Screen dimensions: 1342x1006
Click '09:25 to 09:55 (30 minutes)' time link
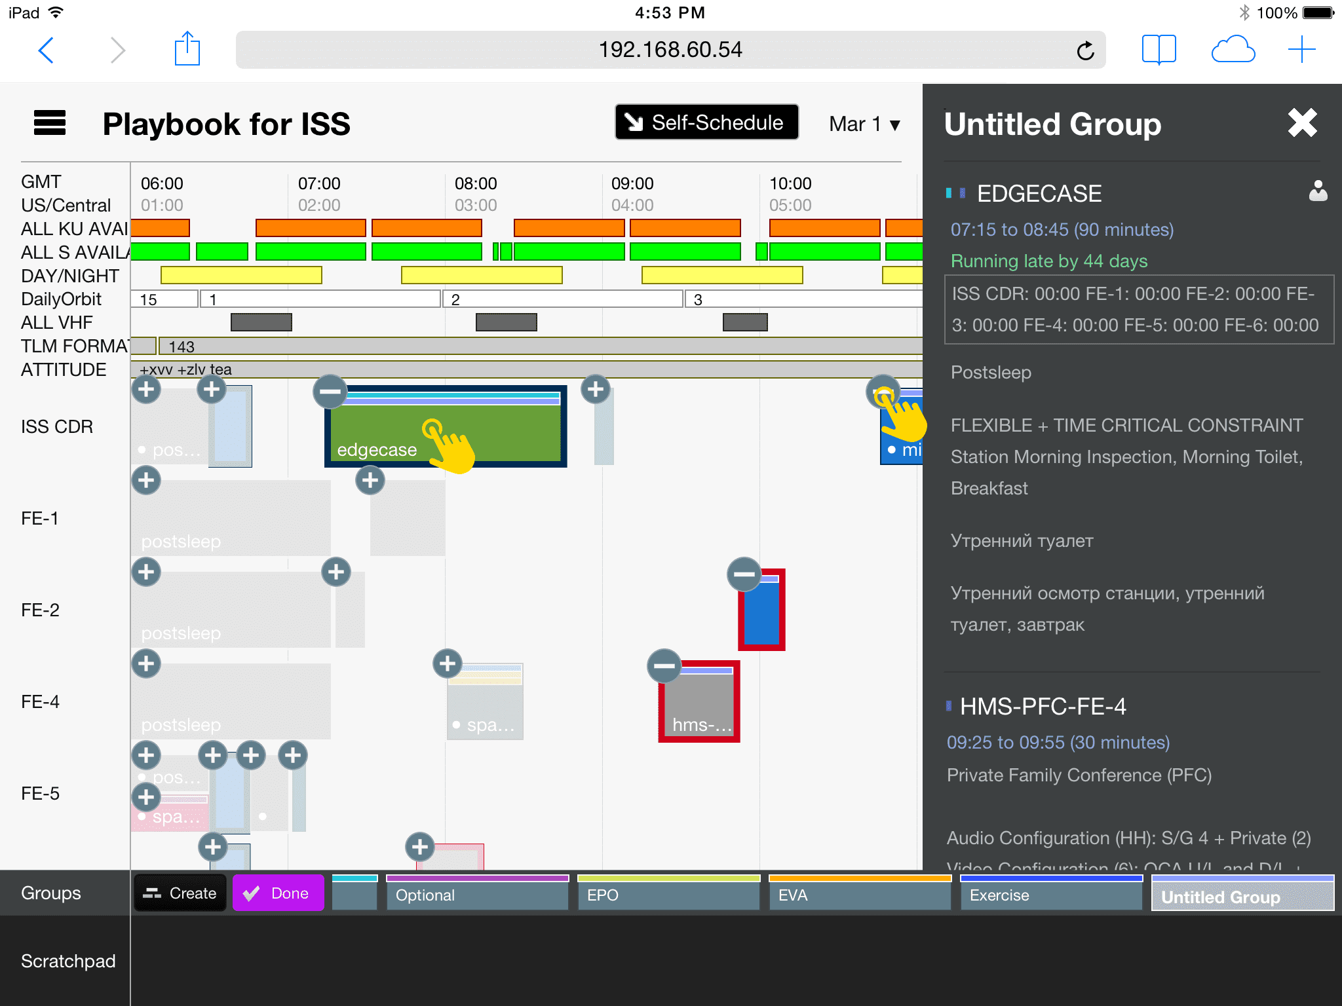tap(1058, 742)
